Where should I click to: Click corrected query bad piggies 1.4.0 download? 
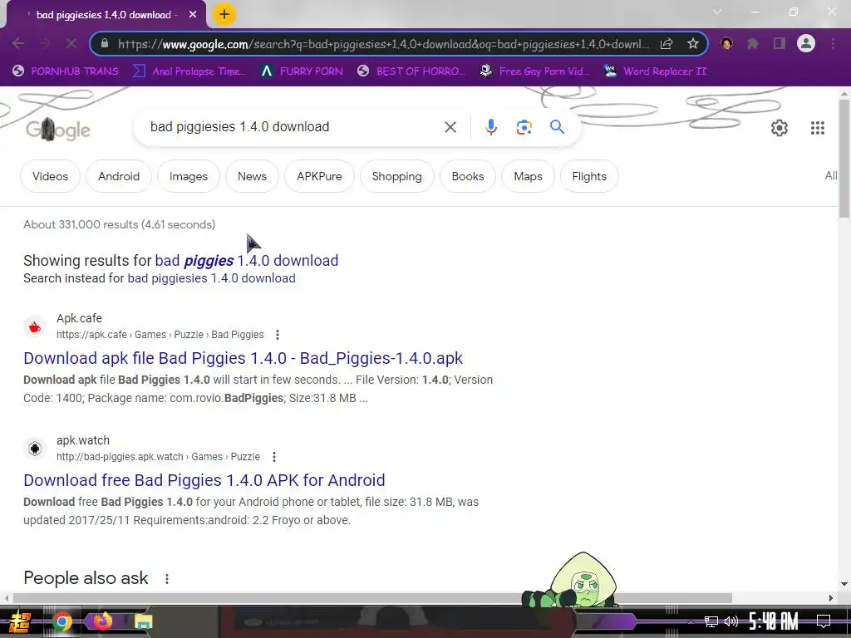click(246, 261)
